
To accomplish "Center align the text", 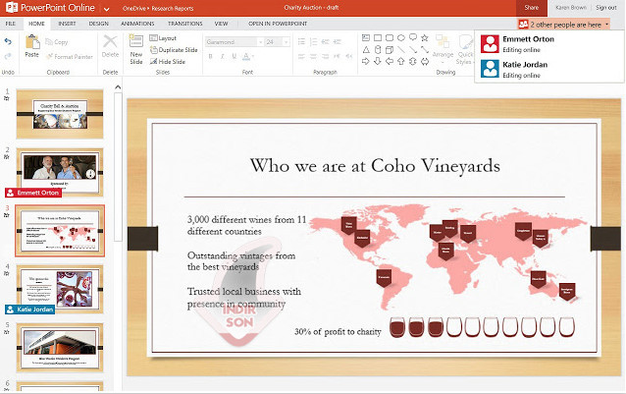I will point(314,56).
